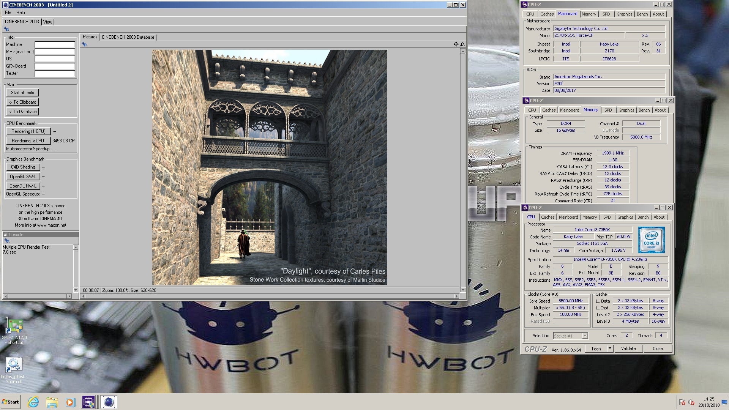
Task: Select Mainboard tab in the middle Memory CPU-Z window
Action: [x=570, y=110]
